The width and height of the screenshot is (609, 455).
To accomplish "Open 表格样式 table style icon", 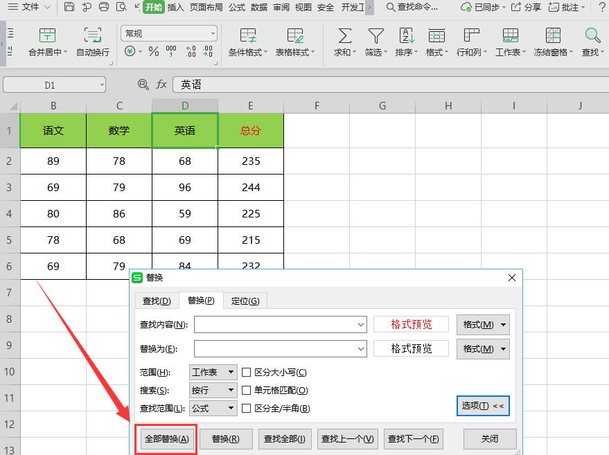I will (x=295, y=36).
